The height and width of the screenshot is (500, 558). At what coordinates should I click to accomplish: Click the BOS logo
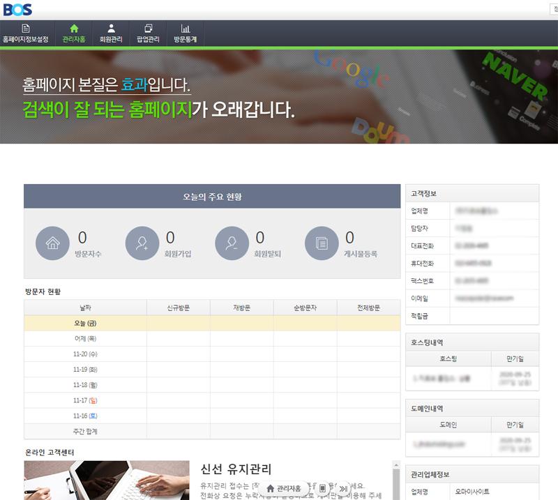(17, 10)
